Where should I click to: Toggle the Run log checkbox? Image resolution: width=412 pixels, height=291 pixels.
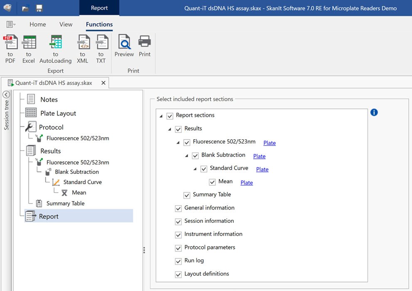click(178, 261)
